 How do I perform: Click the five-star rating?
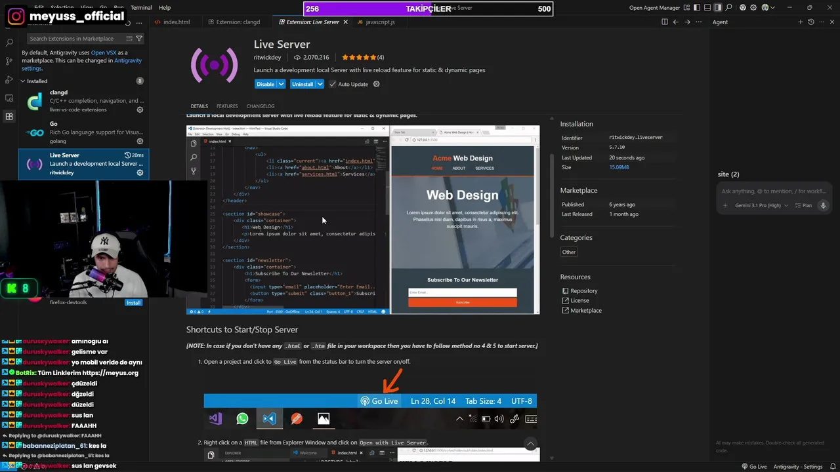pyautogui.click(x=358, y=58)
